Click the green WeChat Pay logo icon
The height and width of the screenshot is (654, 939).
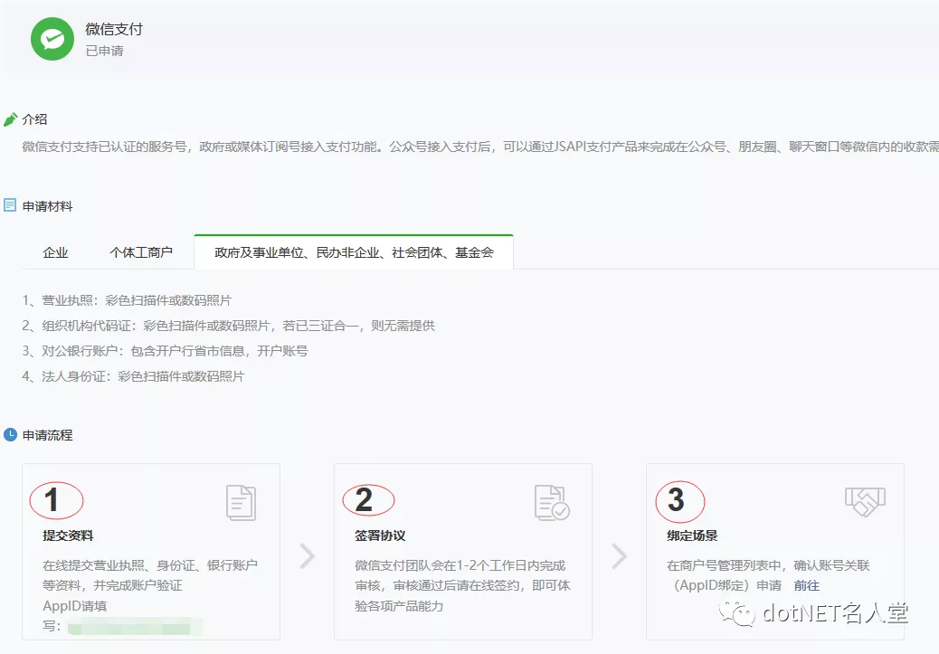tap(52, 39)
